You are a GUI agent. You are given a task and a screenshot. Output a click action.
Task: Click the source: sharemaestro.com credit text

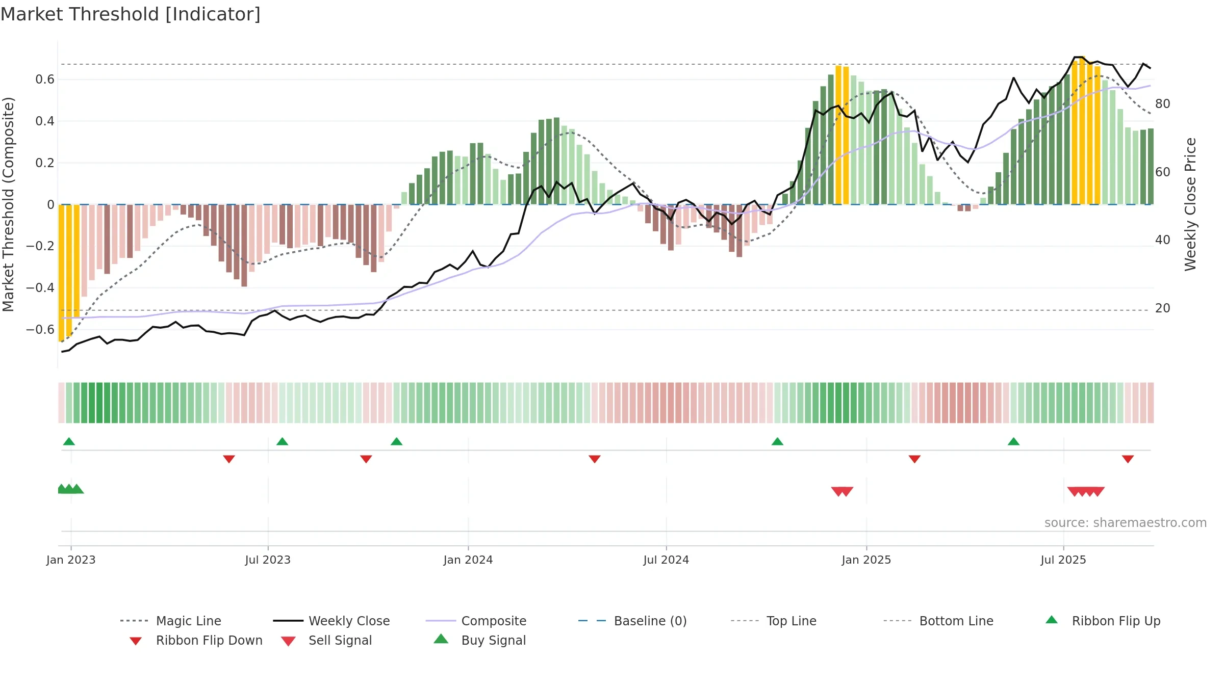click(1126, 523)
